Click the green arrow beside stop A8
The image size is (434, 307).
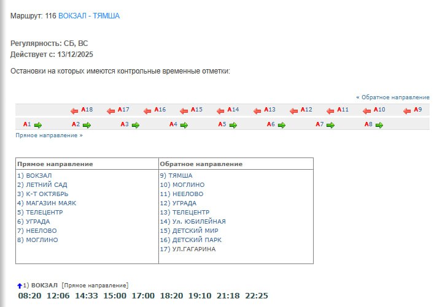click(379, 125)
